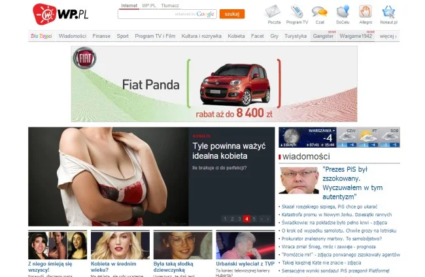Viewport: 425px width, 277px height.
Task: Open Dla Dzieci in the navigation bar
Action: (41, 36)
